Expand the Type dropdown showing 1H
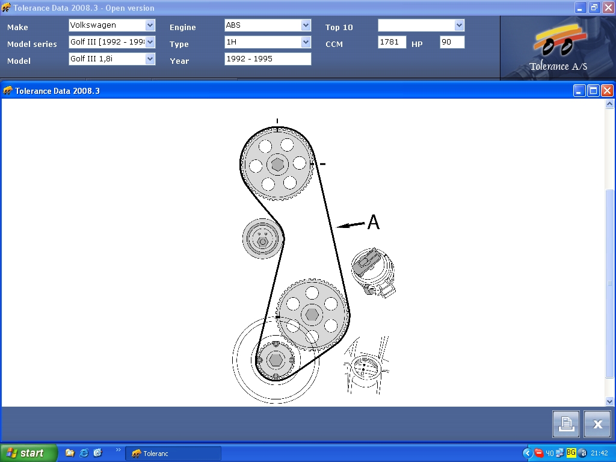This screenshot has height=462, width=616. point(306,42)
